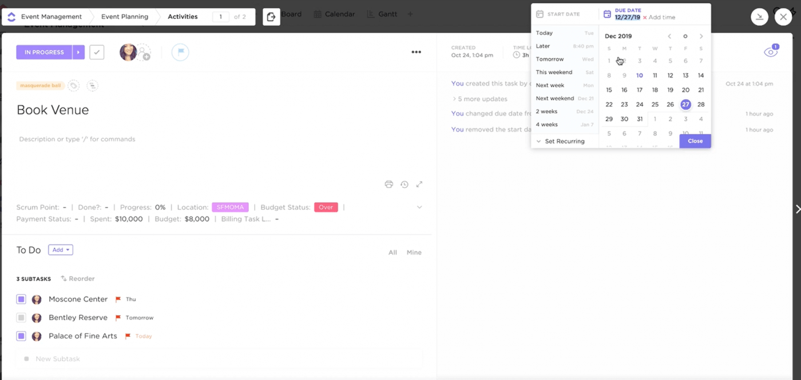Click the Close button in date picker
The height and width of the screenshot is (380, 801).
695,141
